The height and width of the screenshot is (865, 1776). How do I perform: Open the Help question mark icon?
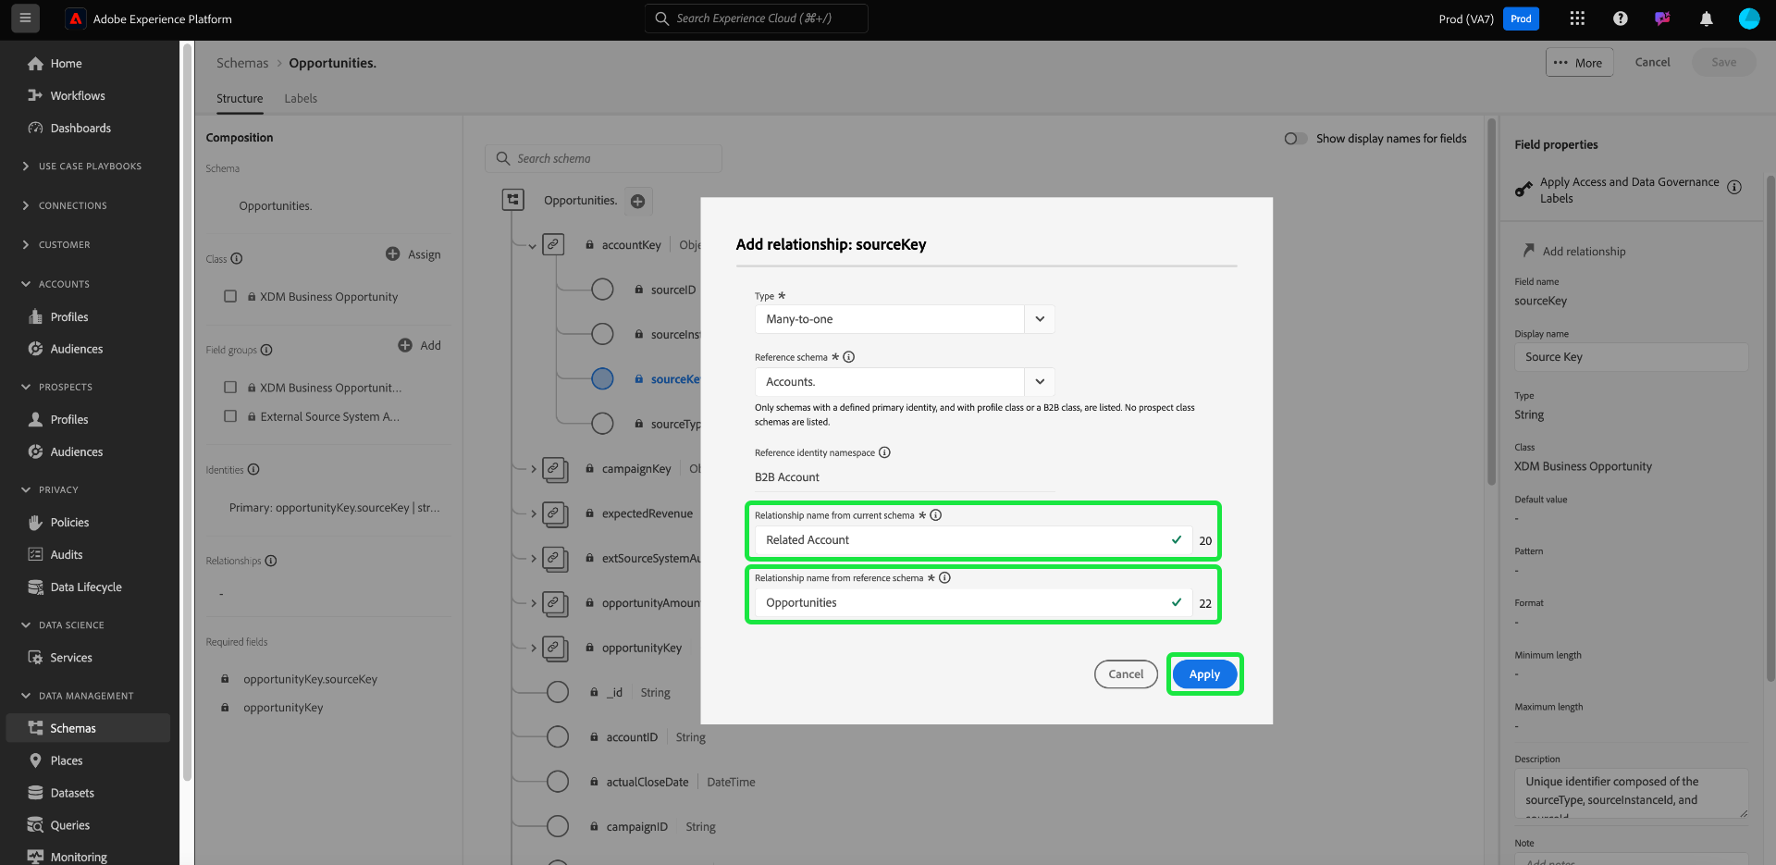tap(1620, 19)
